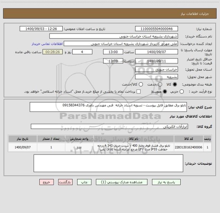Click the خروج exit button
The image size is (220, 213).
[47, 182]
